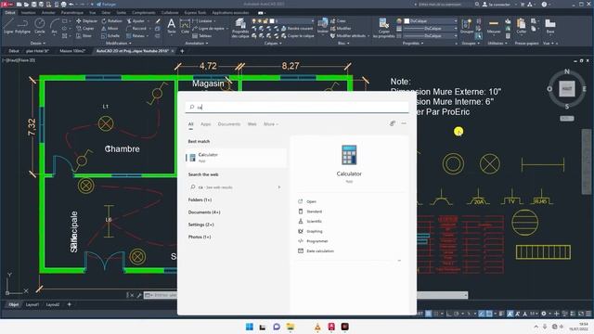The height and width of the screenshot is (334, 594).
Task: Switch to the Annoter ribbon tab
Action: pos(48,12)
